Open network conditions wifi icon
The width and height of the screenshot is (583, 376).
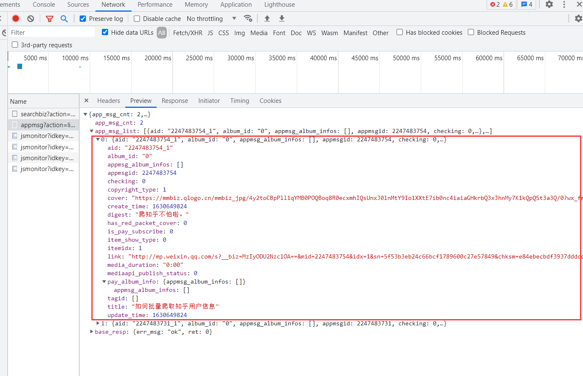[x=248, y=18]
